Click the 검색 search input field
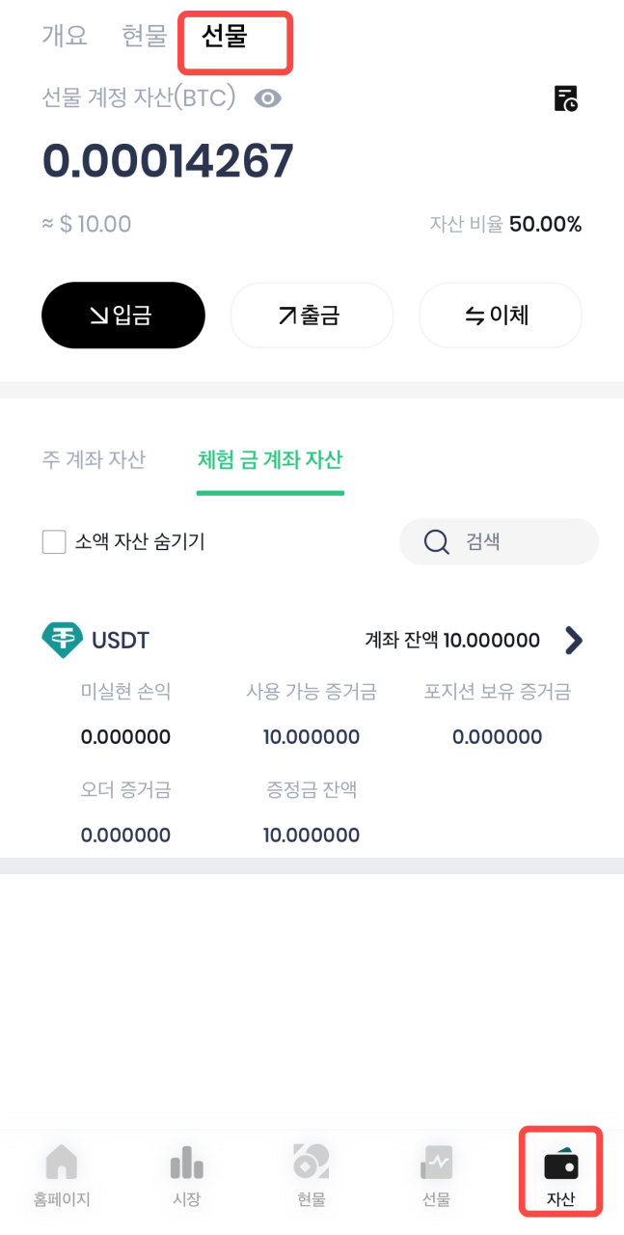This screenshot has height=1235, width=624. pos(521,542)
